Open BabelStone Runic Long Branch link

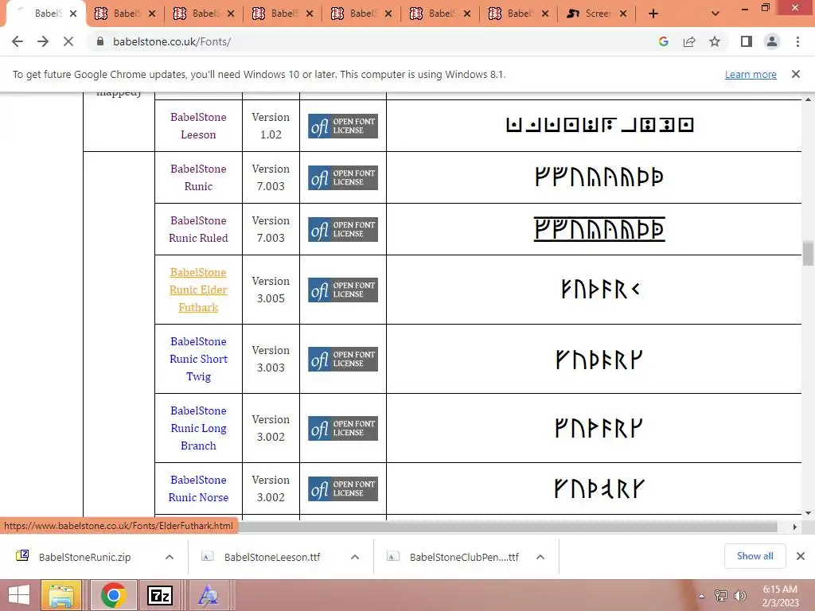click(x=198, y=427)
